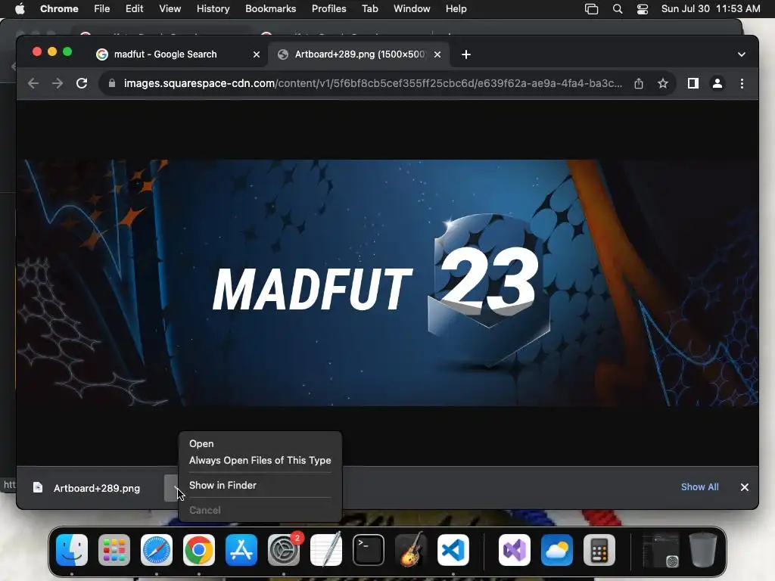This screenshot has height=581, width=775.
Task: Click the Show All downloads link
Action: [700, 487]
